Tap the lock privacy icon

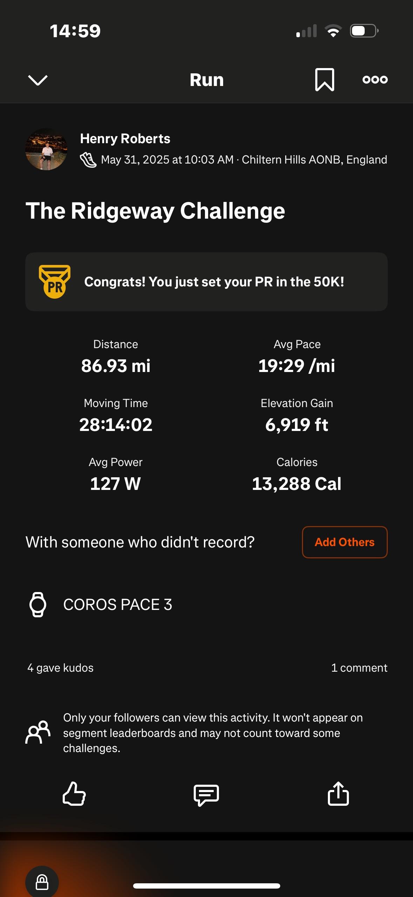coord(42,882)
